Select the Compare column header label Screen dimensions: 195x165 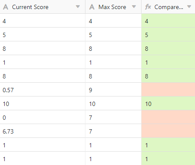point(169,7)
